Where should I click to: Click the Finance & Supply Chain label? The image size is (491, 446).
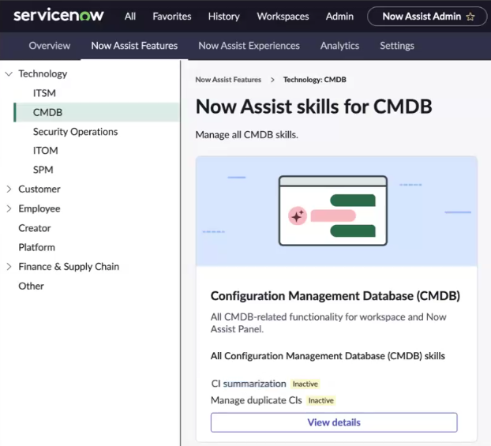pos(69,267)
